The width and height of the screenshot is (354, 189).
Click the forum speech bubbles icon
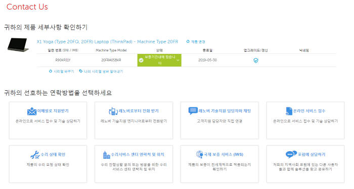[x=291, y=154]
